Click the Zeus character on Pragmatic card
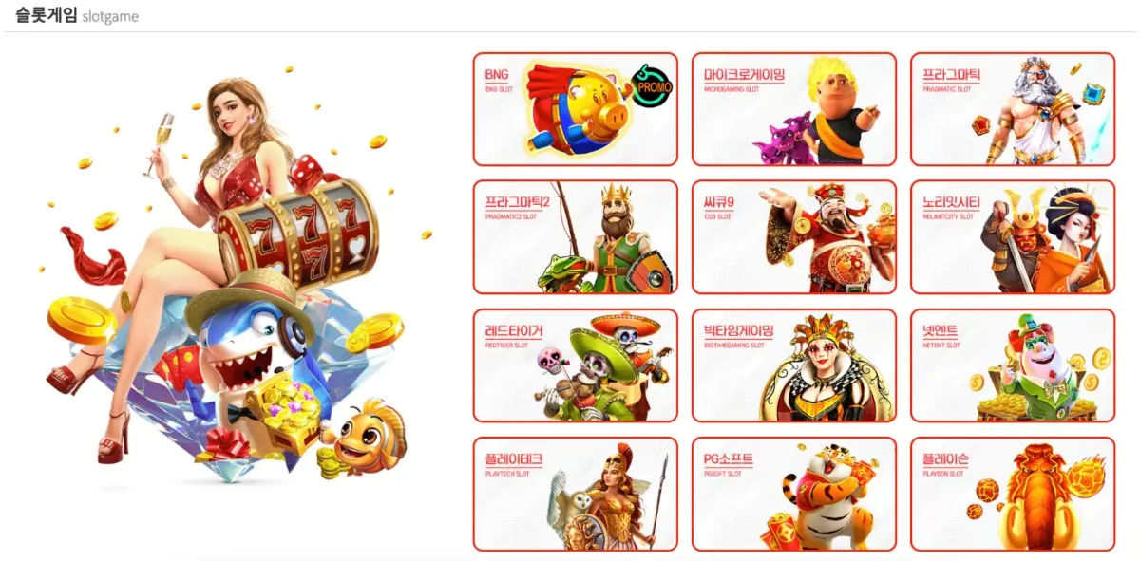 pyautogui.click(x=1034, y=111)
